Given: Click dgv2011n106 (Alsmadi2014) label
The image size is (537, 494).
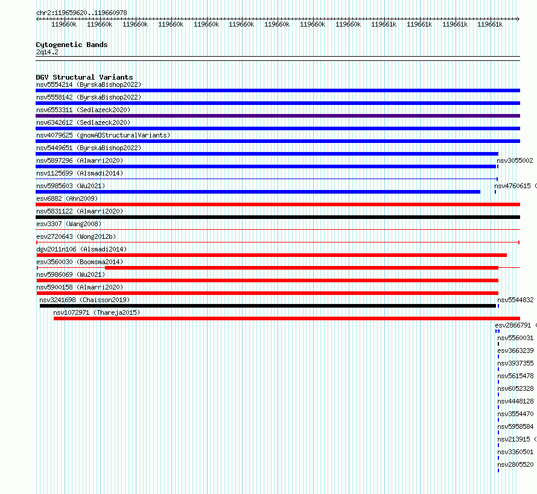Looking at the screenshot, I should tap(81, 249).
